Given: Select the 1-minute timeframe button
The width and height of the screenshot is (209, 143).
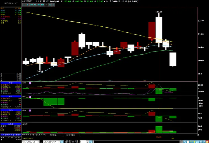Looking at the screenshot, I should point(24,5).
